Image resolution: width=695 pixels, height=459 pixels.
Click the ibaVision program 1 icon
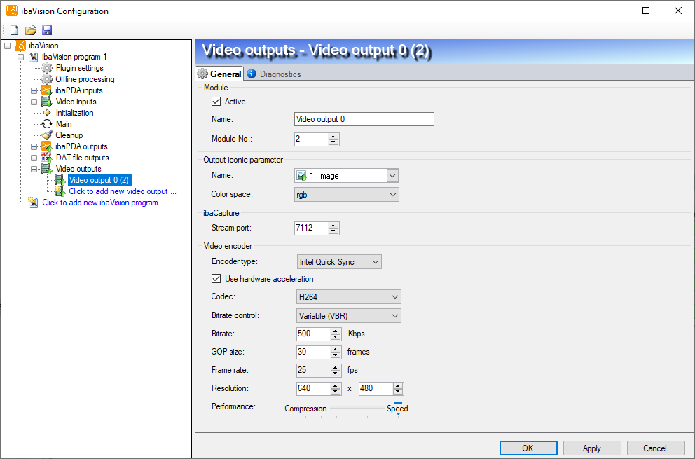point(34,57)
